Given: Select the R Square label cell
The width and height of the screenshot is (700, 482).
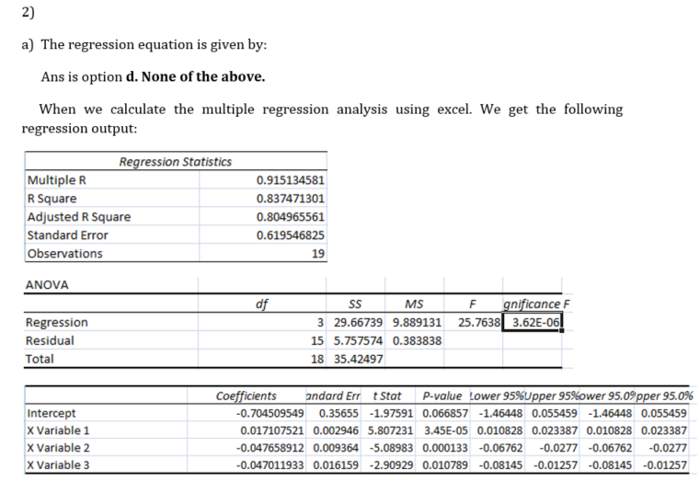Looking at the screenshot, I should [53, 199].
